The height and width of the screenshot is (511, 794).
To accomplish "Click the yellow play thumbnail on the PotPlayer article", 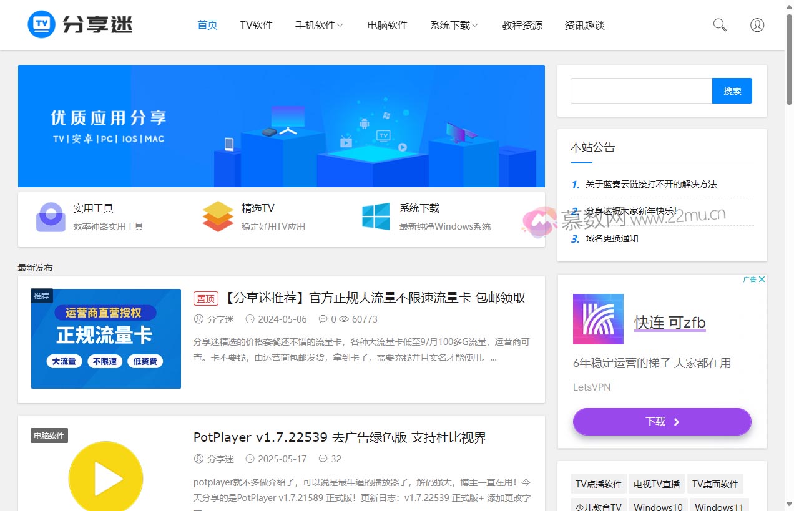I will pos(105,477).
